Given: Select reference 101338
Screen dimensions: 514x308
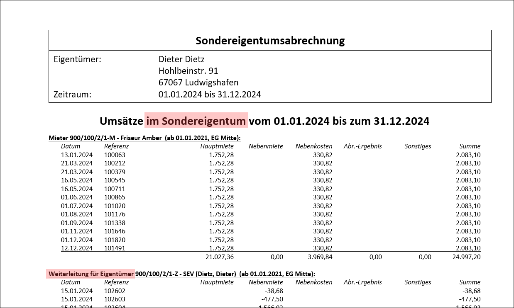Looking at the screenshot, I should (115, 223).
